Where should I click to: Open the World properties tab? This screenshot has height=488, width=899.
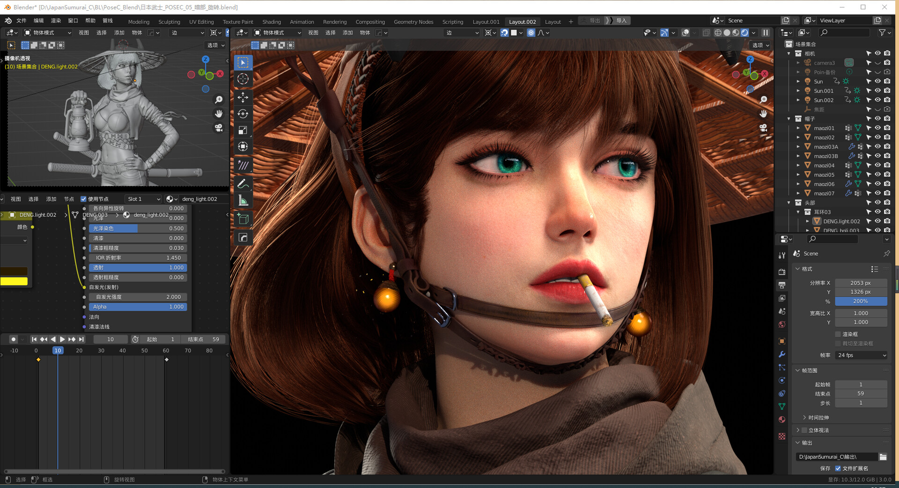pos(782,324)
